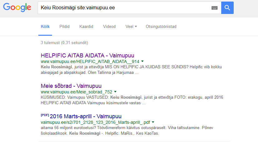This screenshot has height=153, width=258.
Task: Switch to the Pildid tab
Action: tap(64, 27)
